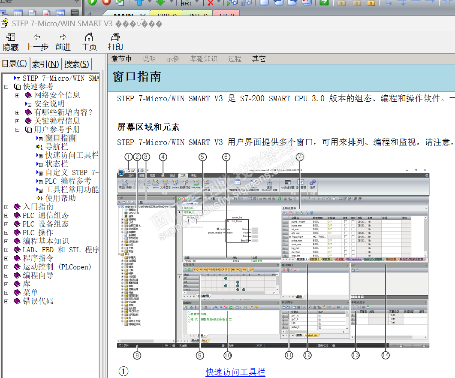Collapse the 用户参考手册 node
455x378 pixels.
(18, 130)
